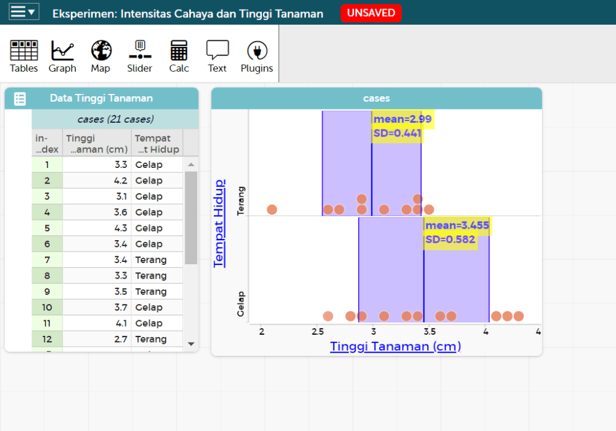Viewport: 616px width, 431px height.
Task: Add a Map component
Action: (101, 57)
